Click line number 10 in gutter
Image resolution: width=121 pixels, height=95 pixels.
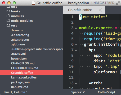point(71,66)
